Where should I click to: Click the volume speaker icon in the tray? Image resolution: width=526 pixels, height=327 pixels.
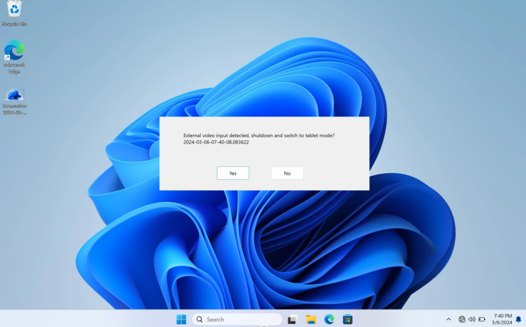tap(472, 320)
